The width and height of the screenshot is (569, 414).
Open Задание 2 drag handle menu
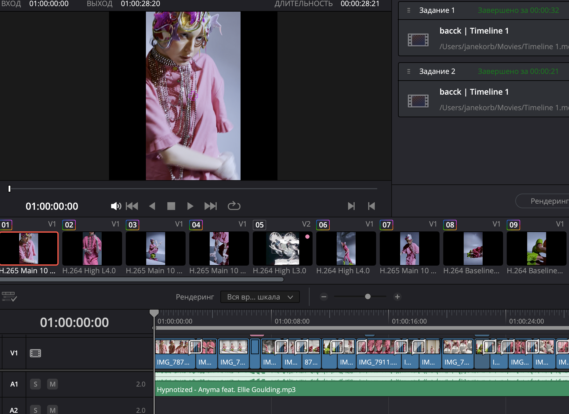coord(409,71)
